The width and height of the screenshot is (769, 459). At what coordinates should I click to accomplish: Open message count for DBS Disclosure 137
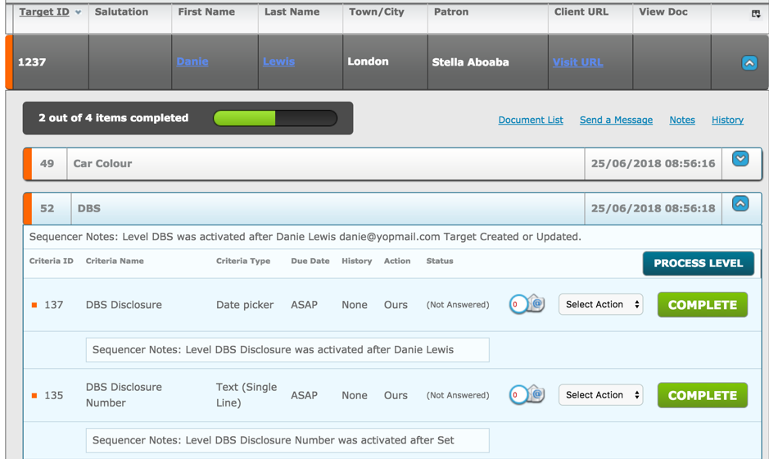[518, 304]
